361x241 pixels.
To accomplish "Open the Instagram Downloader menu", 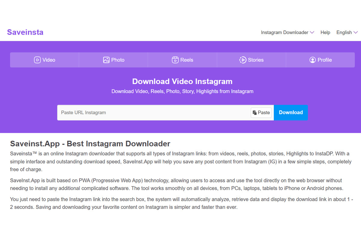I will pyautogui.click(x=284, y=33).
